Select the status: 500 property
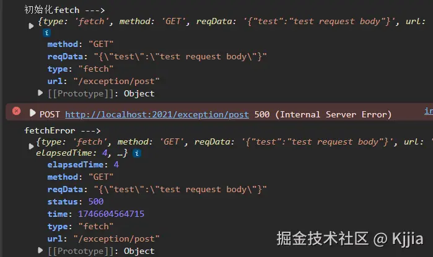This screenshot has width=433, height=257. (x=75, y=201)
